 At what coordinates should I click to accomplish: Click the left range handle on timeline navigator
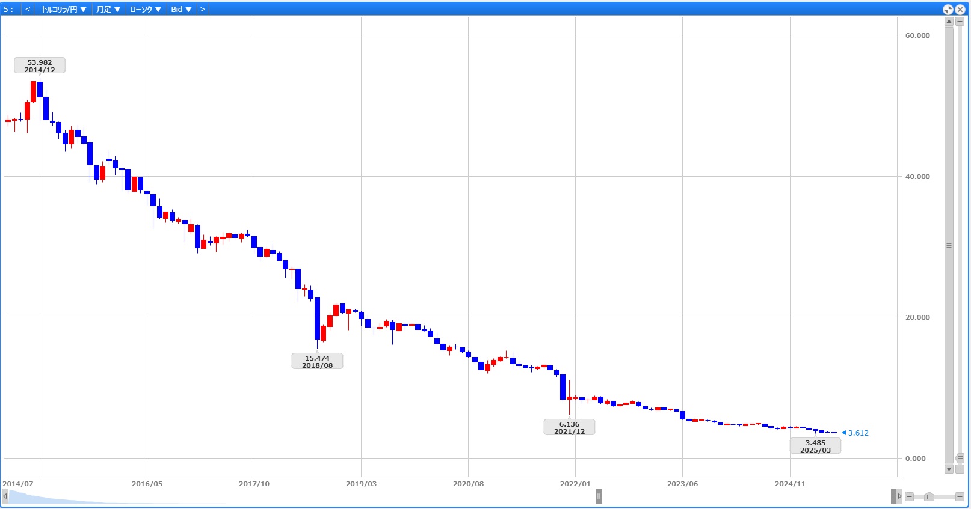[599, 496]
